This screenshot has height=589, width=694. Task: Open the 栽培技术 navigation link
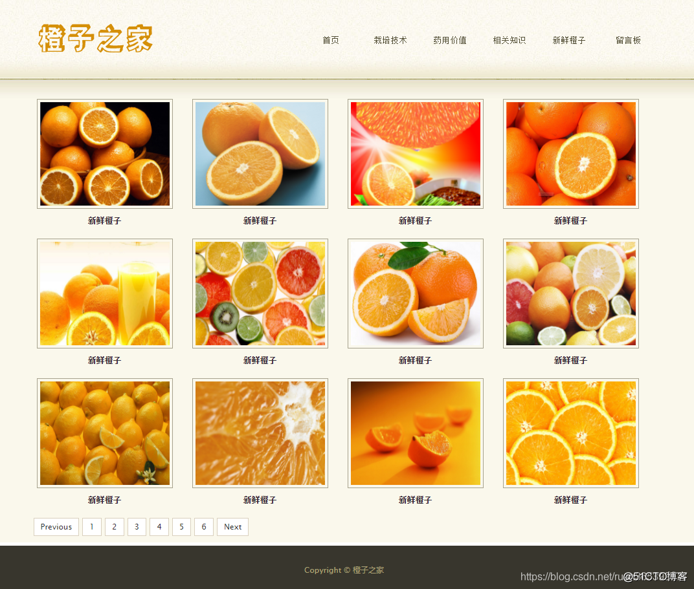click(x=390, y=39)
